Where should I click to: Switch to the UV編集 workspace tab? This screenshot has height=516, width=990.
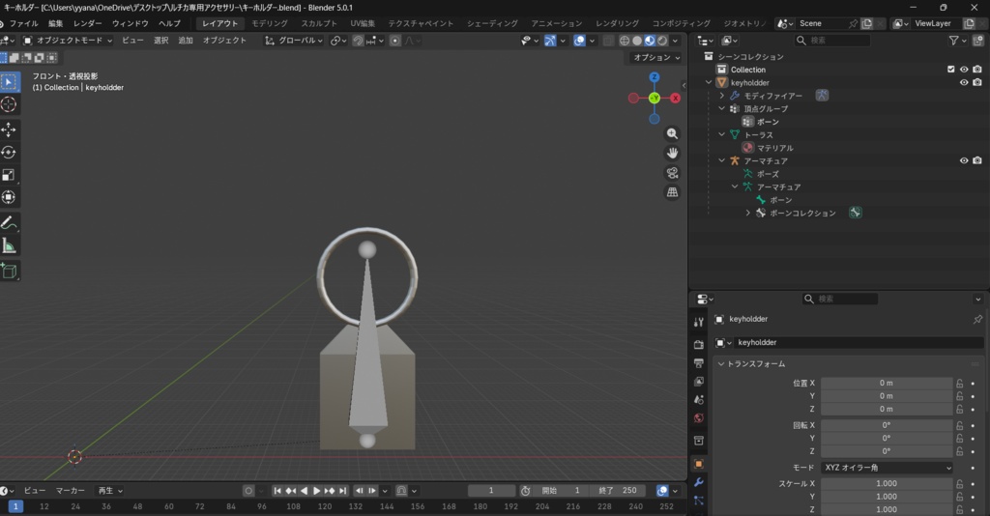[363, 23]
